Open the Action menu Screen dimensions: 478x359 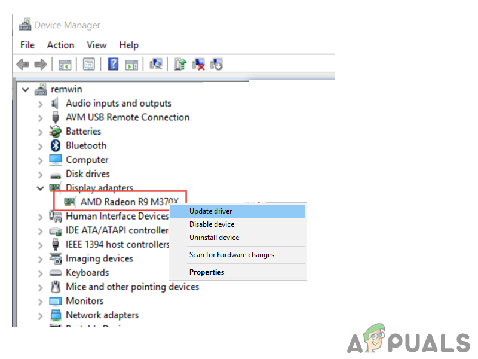[60, 45]
